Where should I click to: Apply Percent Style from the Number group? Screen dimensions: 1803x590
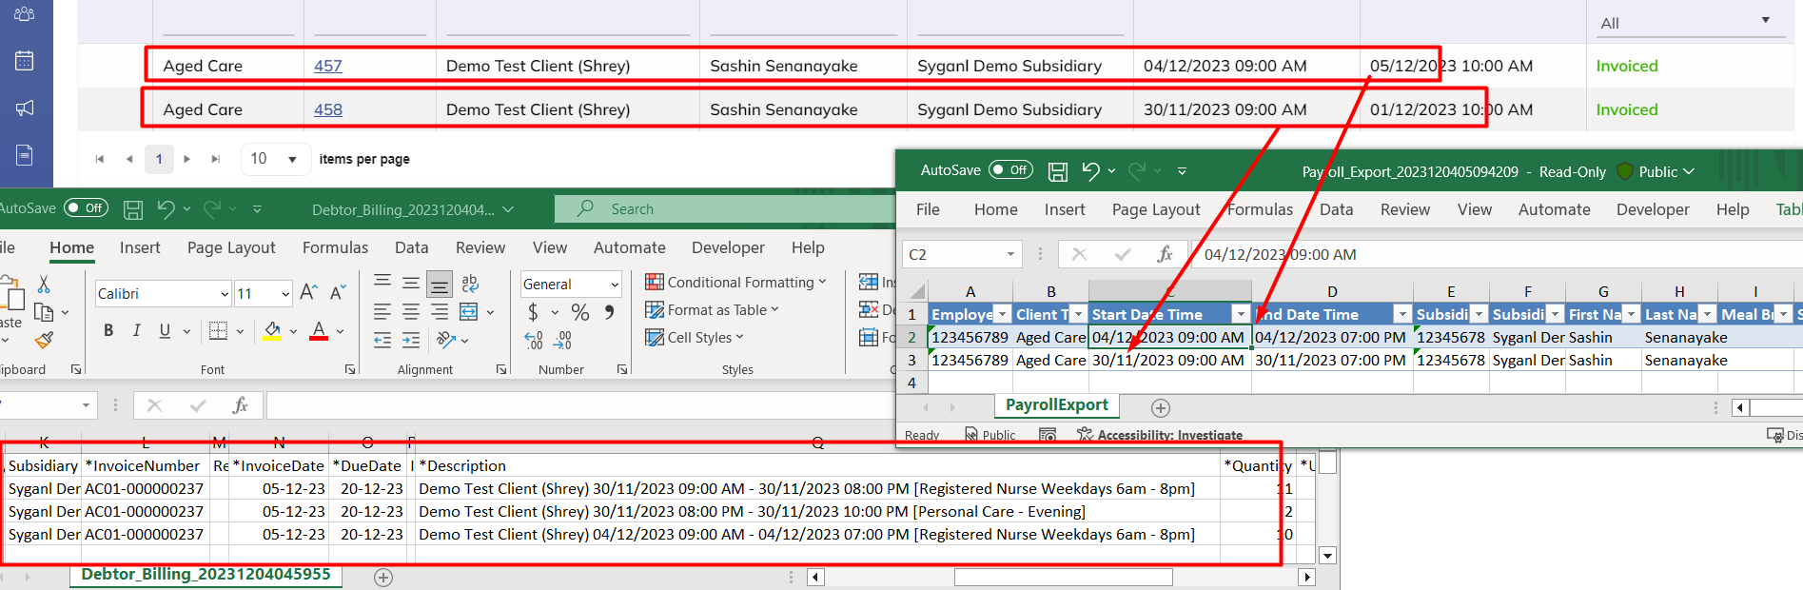coord(579,312)
